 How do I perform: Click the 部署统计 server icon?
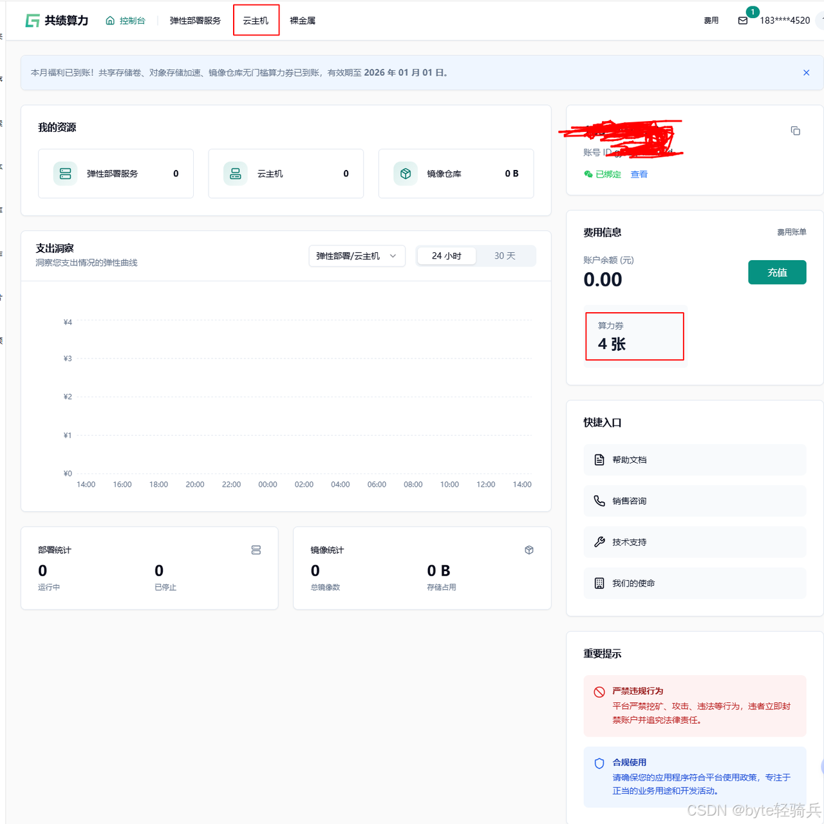point(256,550)
